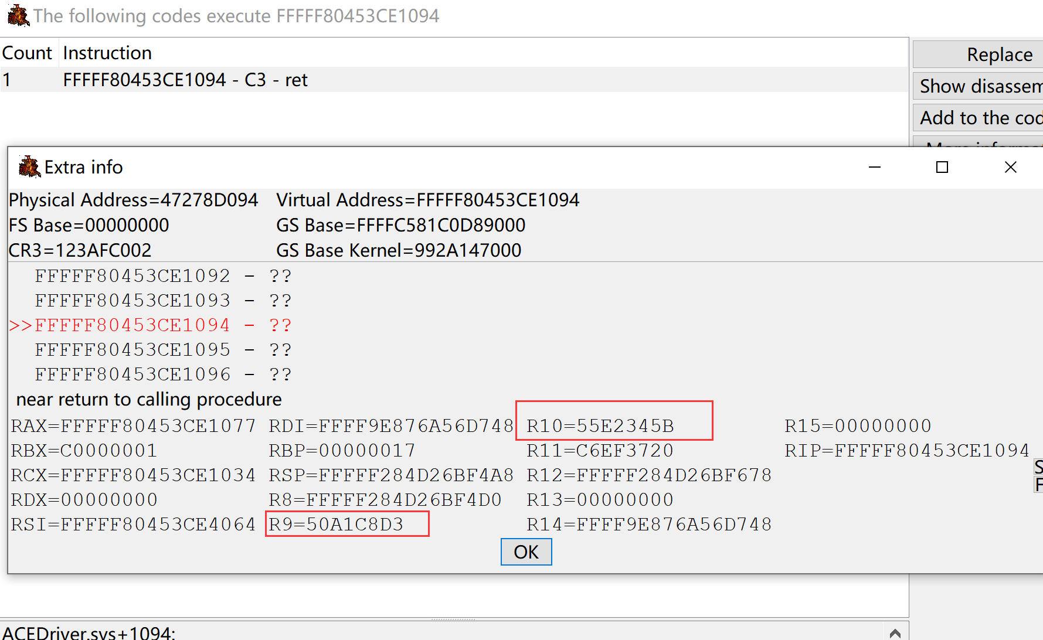The height and width of the screenshot is (640, 1043).
Task: Click the scroll up arrow in bottom pane
Action: coord(895,633)
